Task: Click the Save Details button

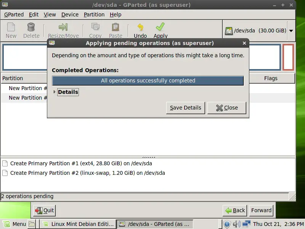Action: pyautogui.click(x=186, y=108)
